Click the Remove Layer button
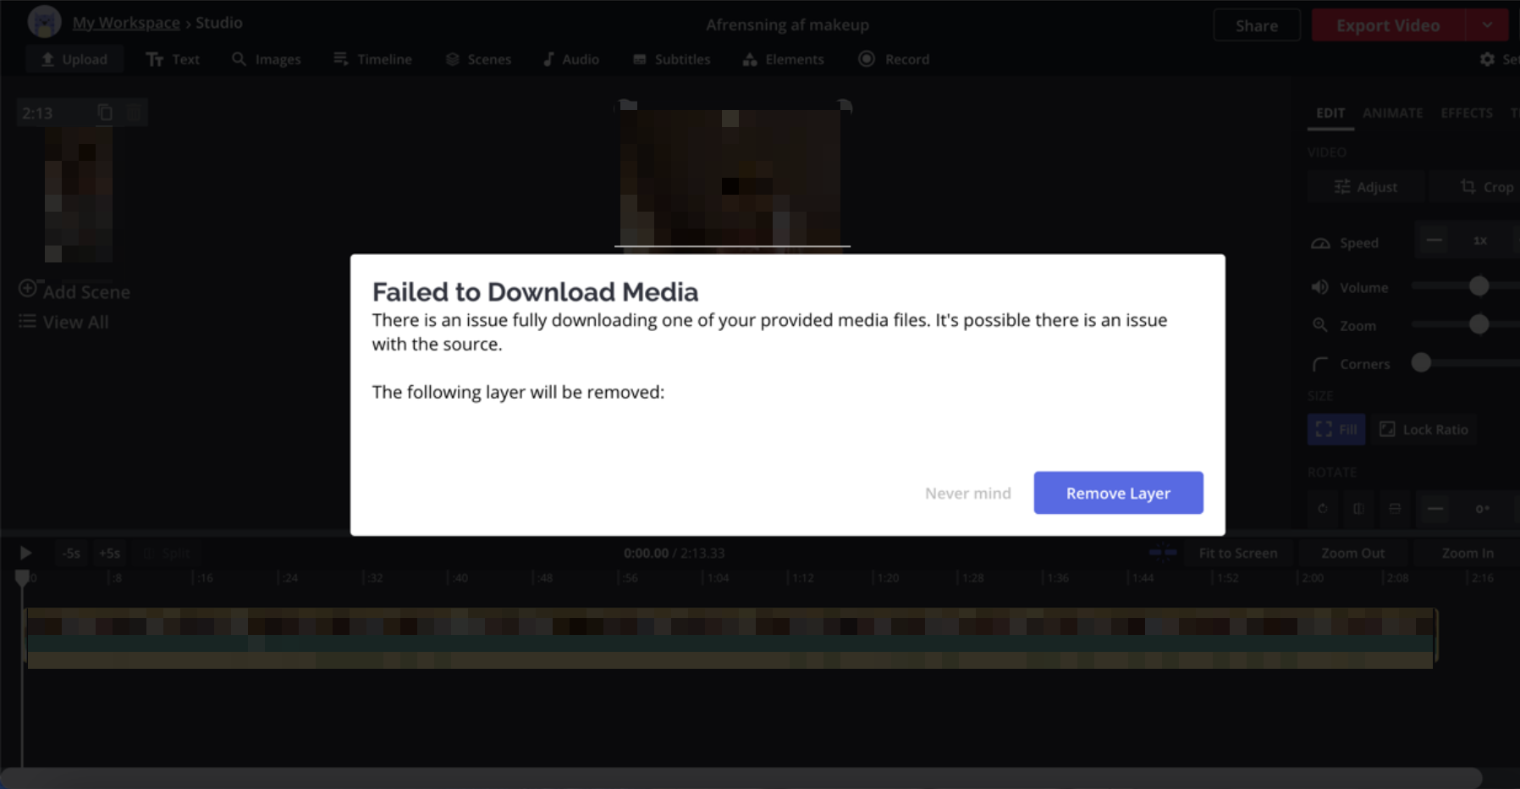 tap(1117, 493)
